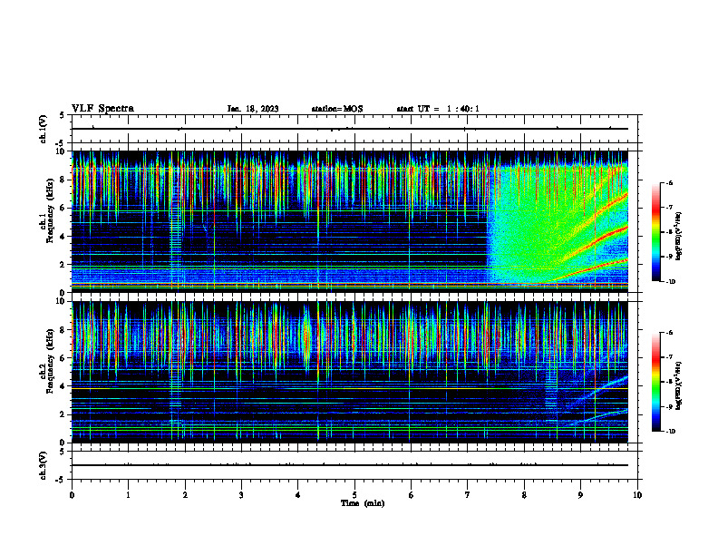Click the "ch.1(V)" waveform axis label
This screenshot has height=555, width=718.
coord(44,129)
